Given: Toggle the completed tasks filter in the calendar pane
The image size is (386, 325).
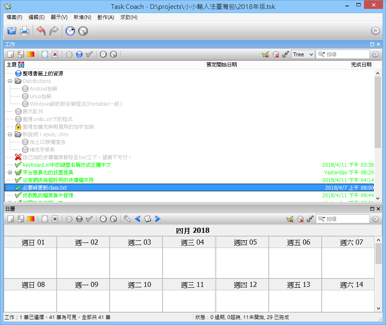Looking at the screenshot, I should click(x=290, y=219).
